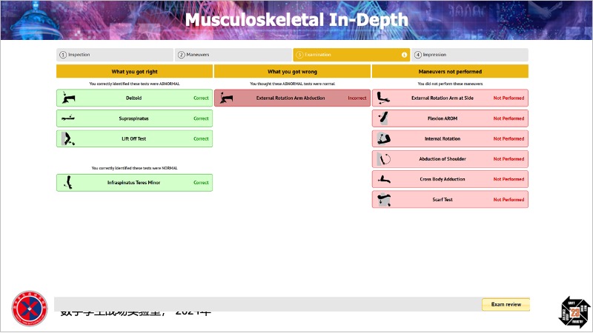Click the Scarf Test maneuver icon

[383, 200]
